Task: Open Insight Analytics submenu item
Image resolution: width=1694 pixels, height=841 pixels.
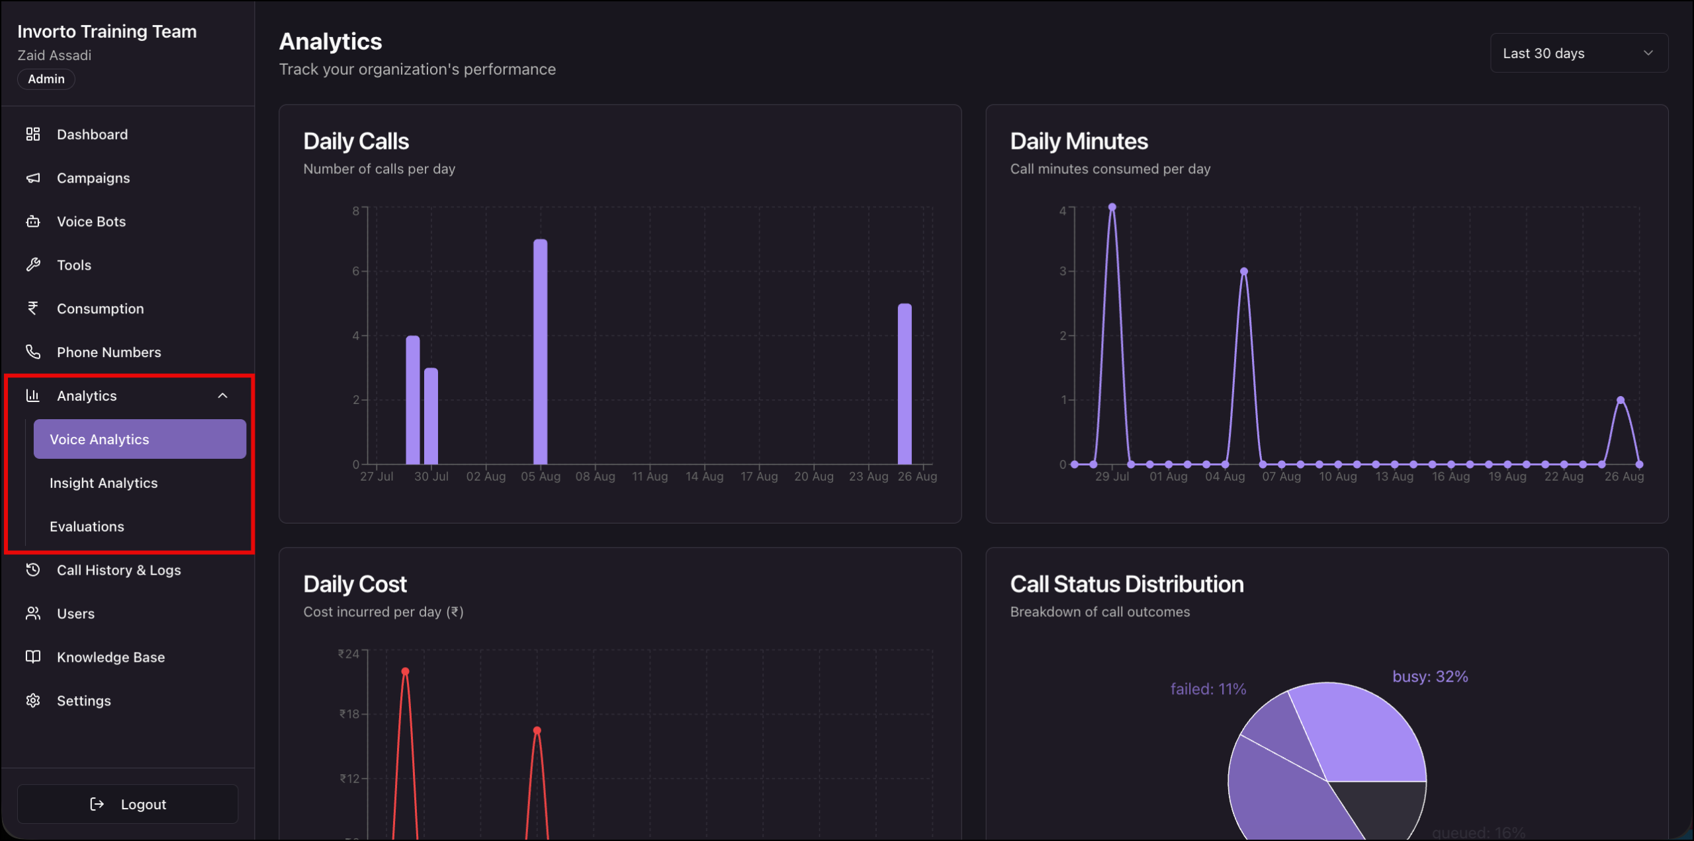Action: (x=140, y=483)
